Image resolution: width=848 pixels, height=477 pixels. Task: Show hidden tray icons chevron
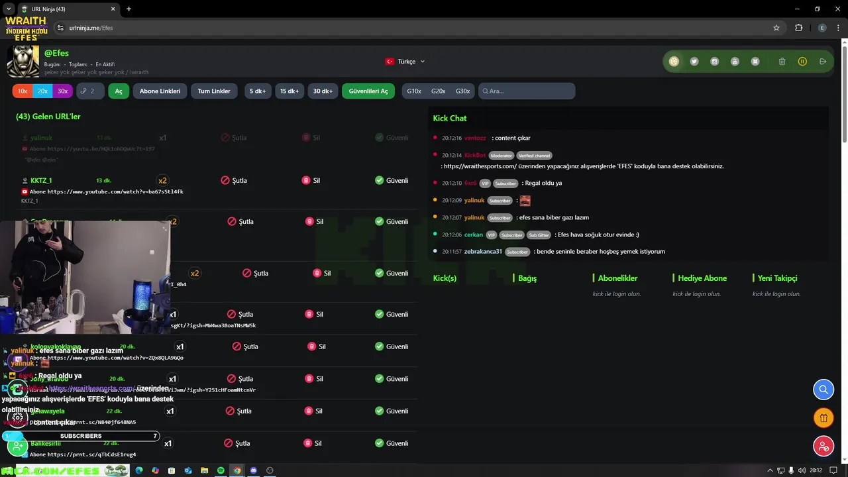click(770, 470)
